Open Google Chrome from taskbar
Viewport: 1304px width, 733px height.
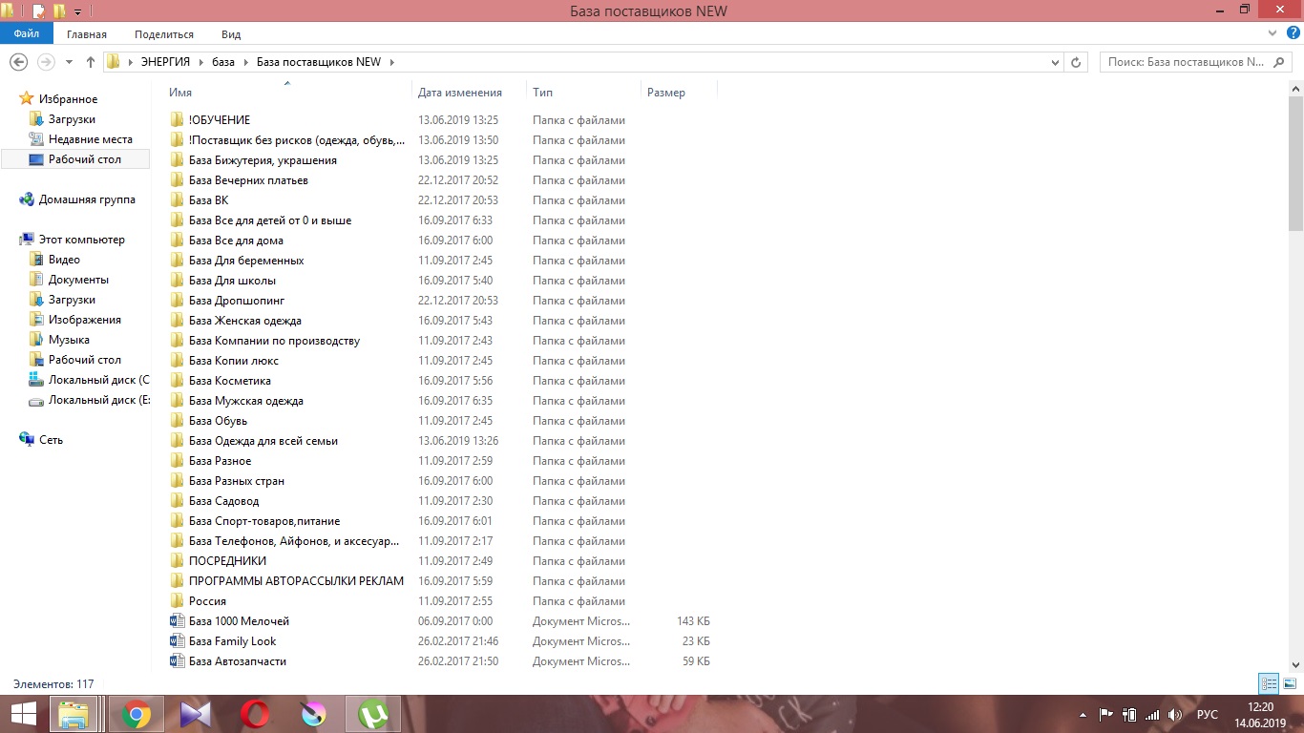click(x=137, y=714)
